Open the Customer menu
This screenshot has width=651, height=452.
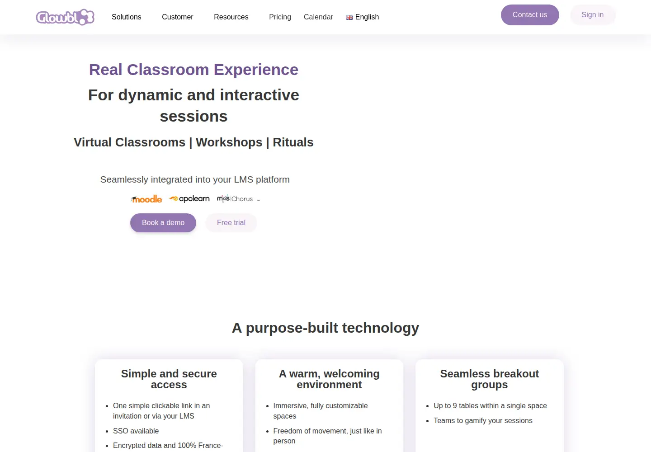[x=178, y=17]
